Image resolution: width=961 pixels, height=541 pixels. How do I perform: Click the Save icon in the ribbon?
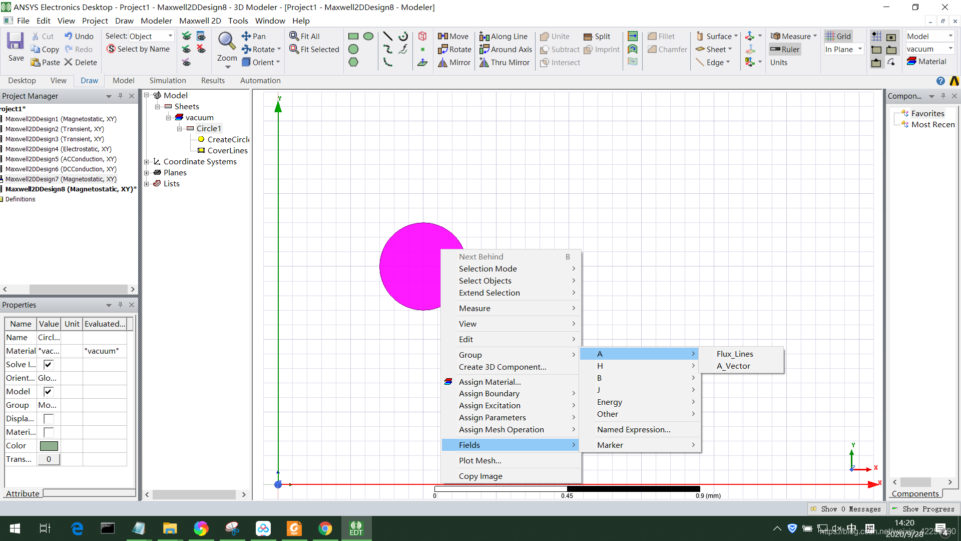click(x=15, y=41)
